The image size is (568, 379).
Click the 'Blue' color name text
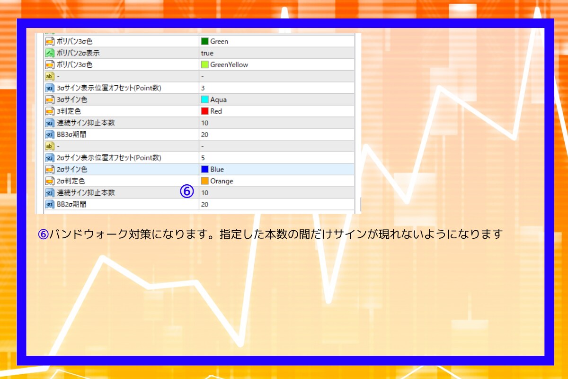pos(217,169)
